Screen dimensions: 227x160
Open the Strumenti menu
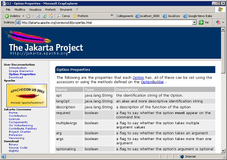point(66,10)
